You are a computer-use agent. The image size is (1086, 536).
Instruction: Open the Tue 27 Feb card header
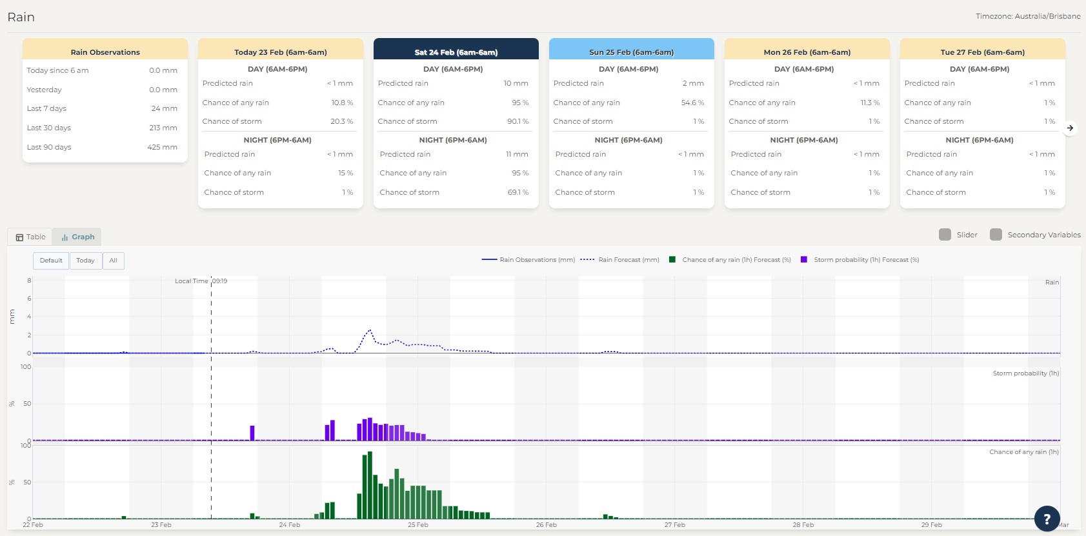click(983, 49)
